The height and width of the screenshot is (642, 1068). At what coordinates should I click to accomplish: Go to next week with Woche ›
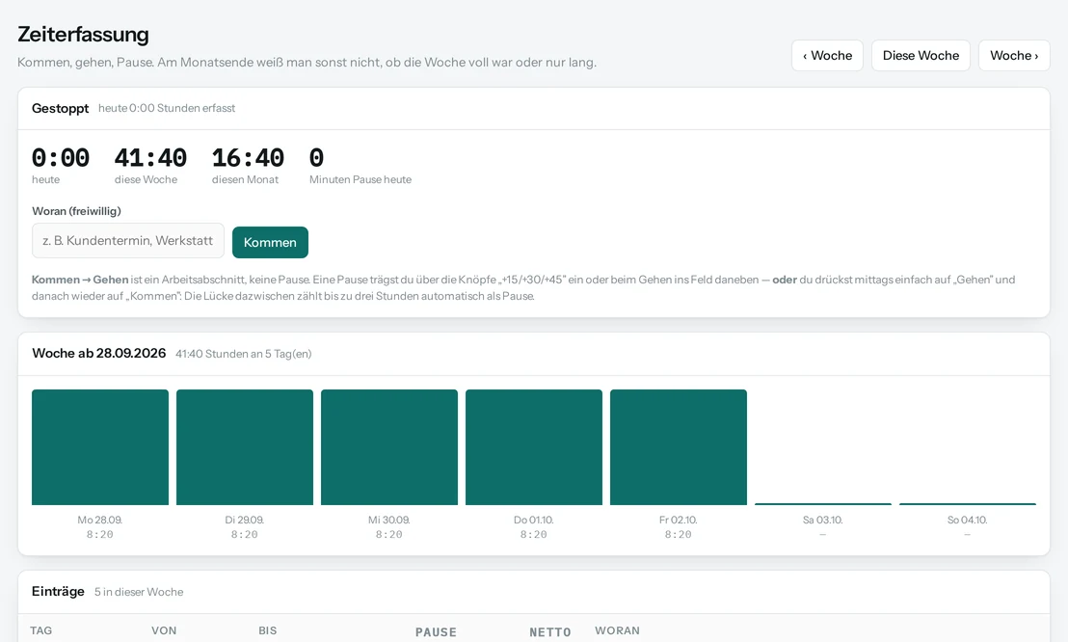[x=1013, y=55]
